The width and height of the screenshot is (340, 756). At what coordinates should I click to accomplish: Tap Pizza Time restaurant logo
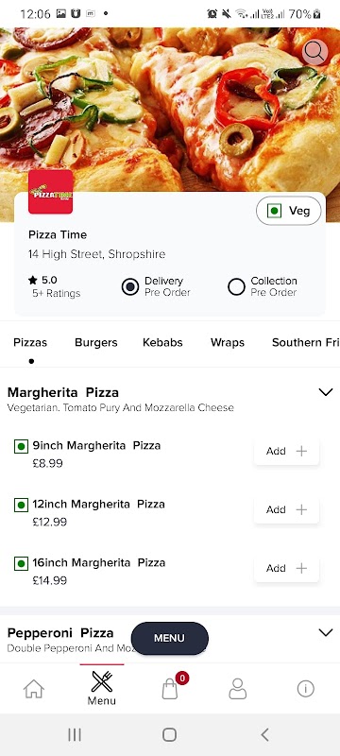tap(51, 192)
